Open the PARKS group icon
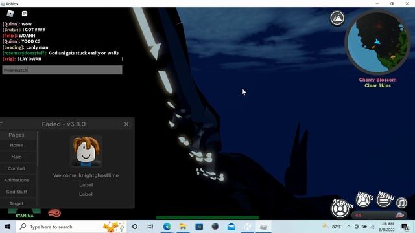Image resolution: width=415 pixels, height=233 pixels. point(363,200)
